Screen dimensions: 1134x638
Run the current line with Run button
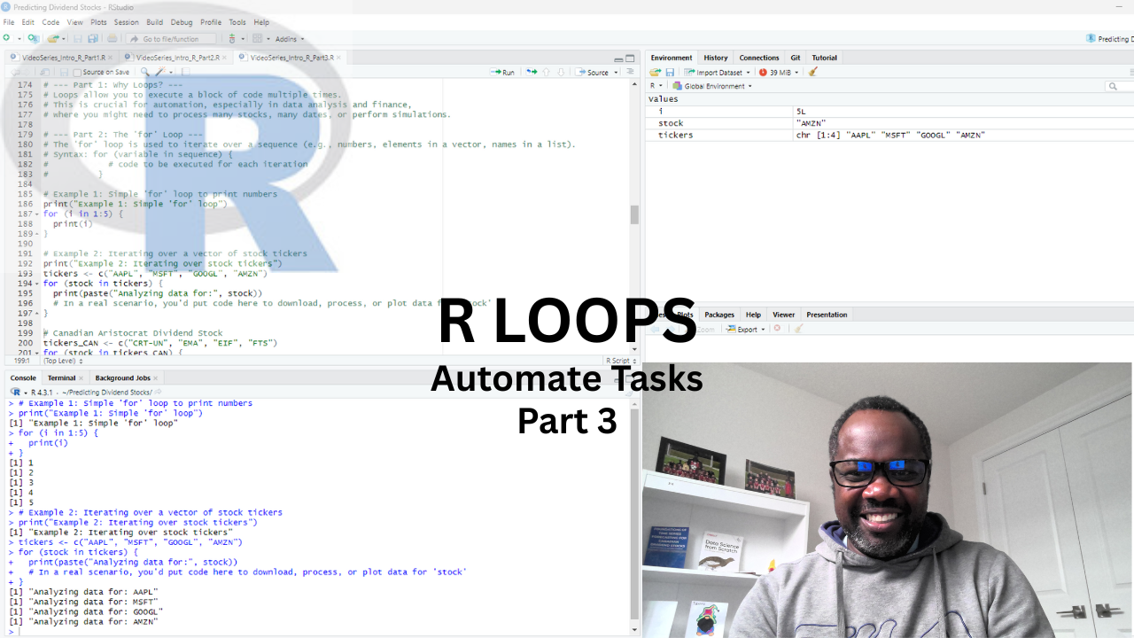[x=502, y=72]
